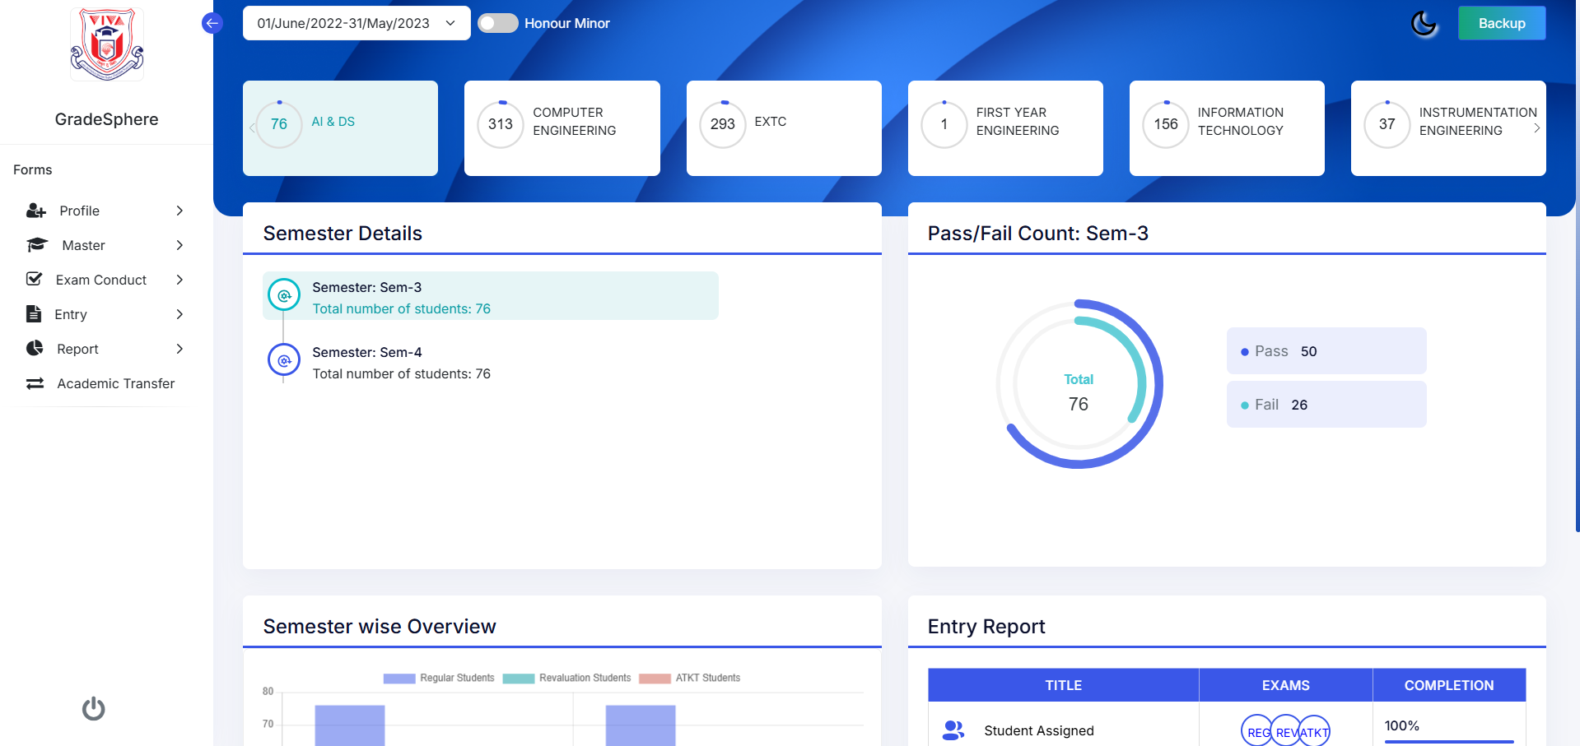This screenshot has height=746, width=1580.
Task: Click the power logout icon
Action: pos(94,708)
